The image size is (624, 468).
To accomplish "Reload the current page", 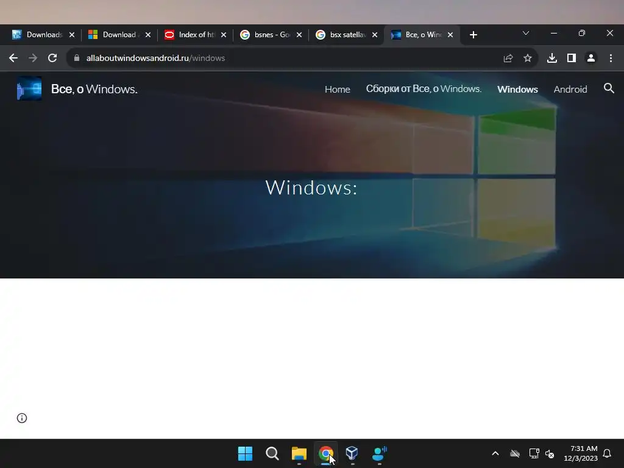I will 52,58.
